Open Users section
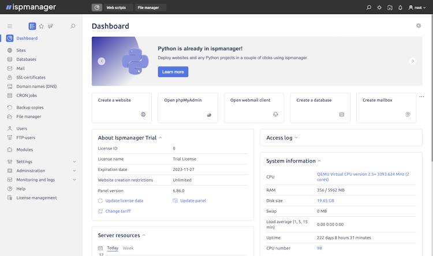Image resolution: width=433 pixels, height=256 pixels. 21,128
